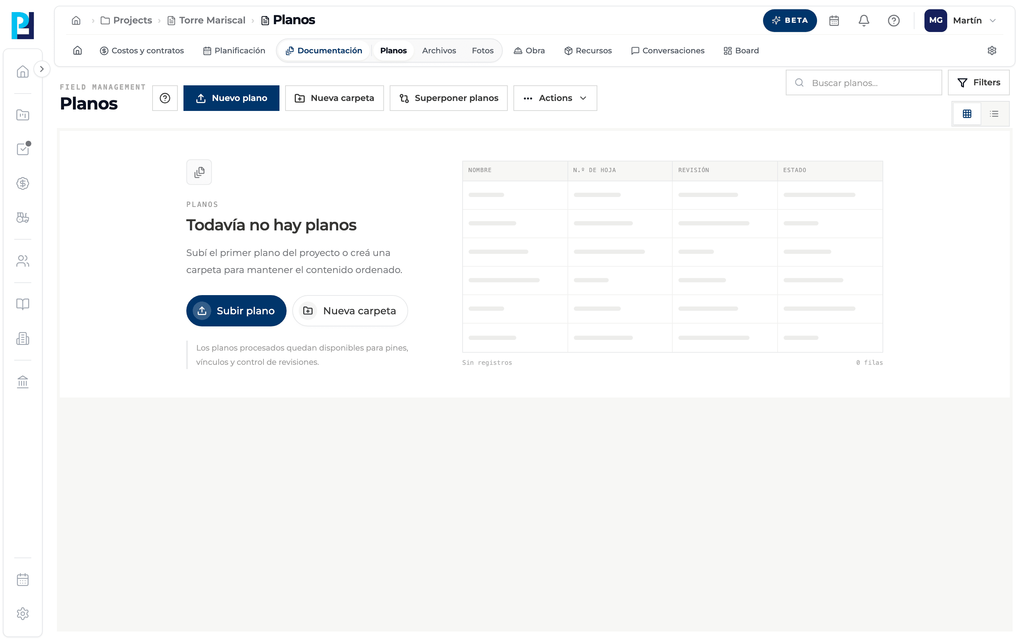Open the help icon in top bar
The height and width of the screenshot is (640, 1024).
pos(894,20)
